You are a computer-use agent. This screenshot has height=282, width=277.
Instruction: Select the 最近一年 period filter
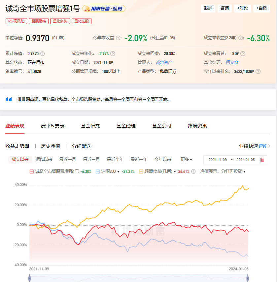point(139,160)
